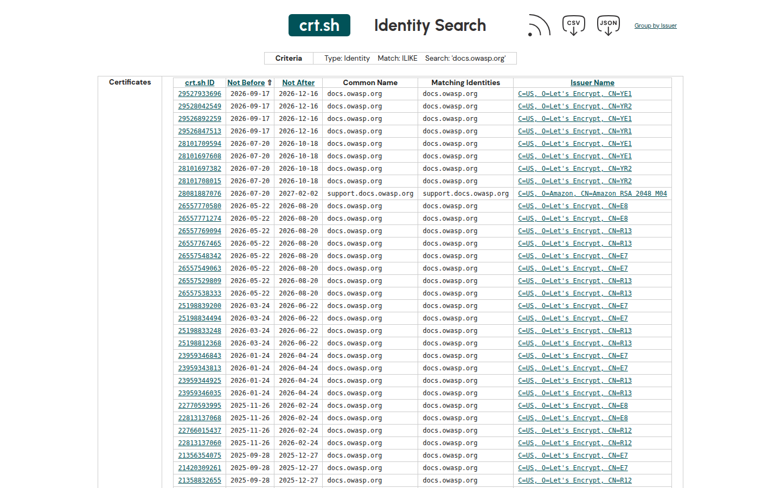
Task: Select the Identity Search page title
Action: tap(430, 25)
